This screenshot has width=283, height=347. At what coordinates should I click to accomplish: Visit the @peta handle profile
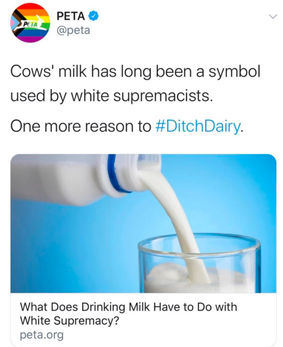[x=72, y=31]
